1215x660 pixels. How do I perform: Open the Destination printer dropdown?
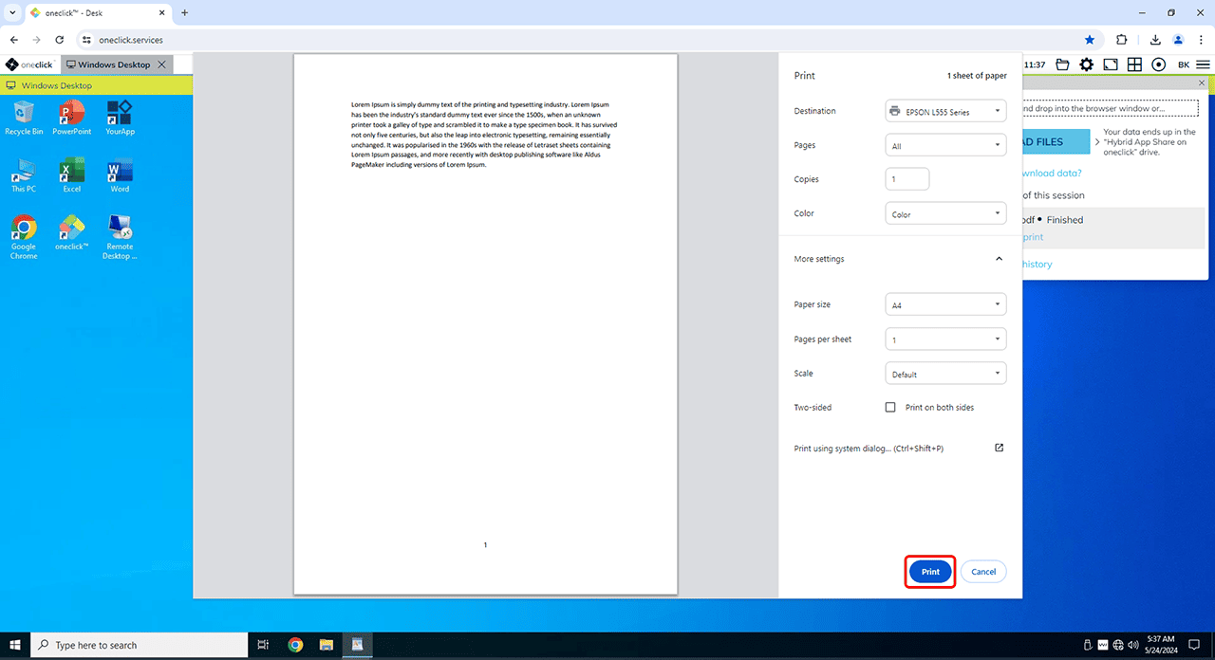tap(945, 111)
